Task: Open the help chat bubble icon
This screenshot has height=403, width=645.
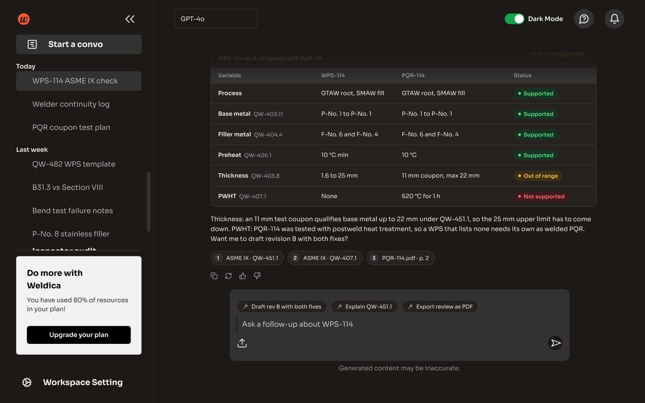Action: [584, 19]
